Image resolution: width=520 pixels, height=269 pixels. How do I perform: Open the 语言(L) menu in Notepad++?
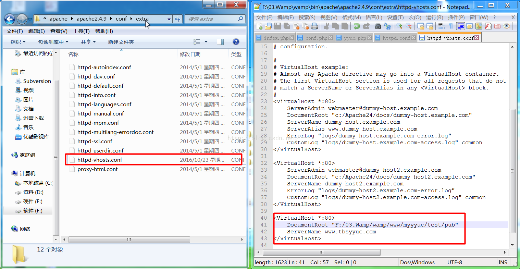pos(374,17)
